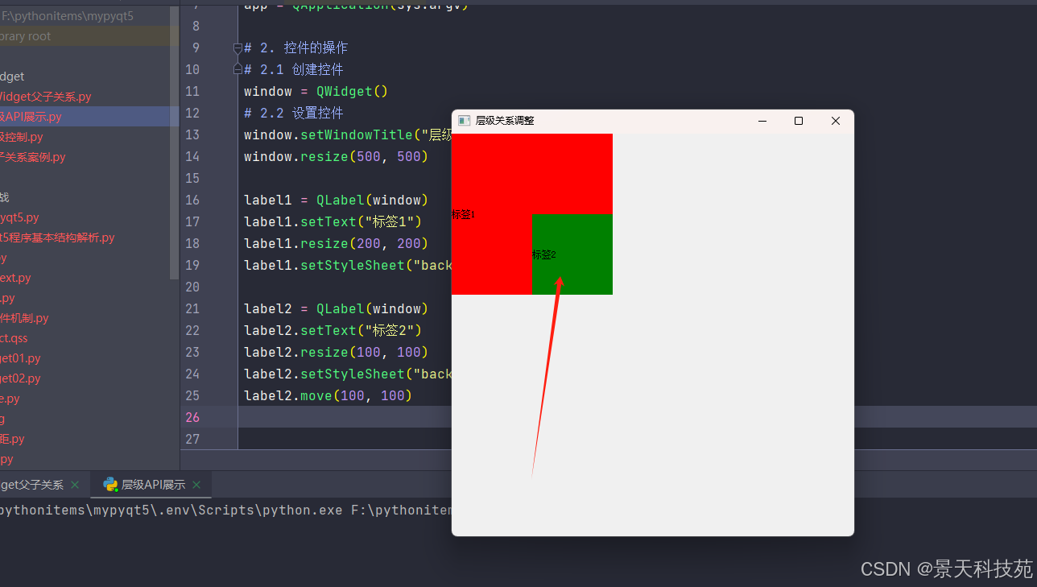Image resolution: width=1037 pixels, height=587 pixels.
Task: Click the label1.setStyleSheet code line
Action: [348, 265]
